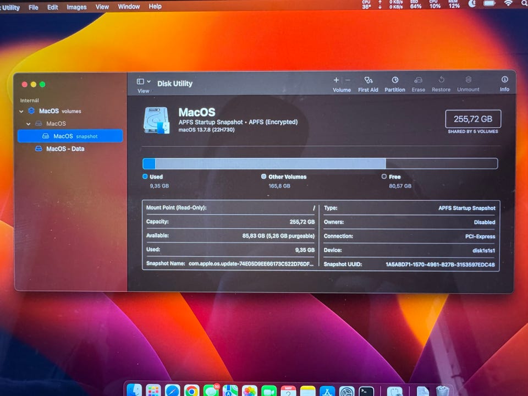Image resolution: width=528 pixels, height=396 pixels.
Task: Open Maps from the Dock
Action: coord(230,391)
